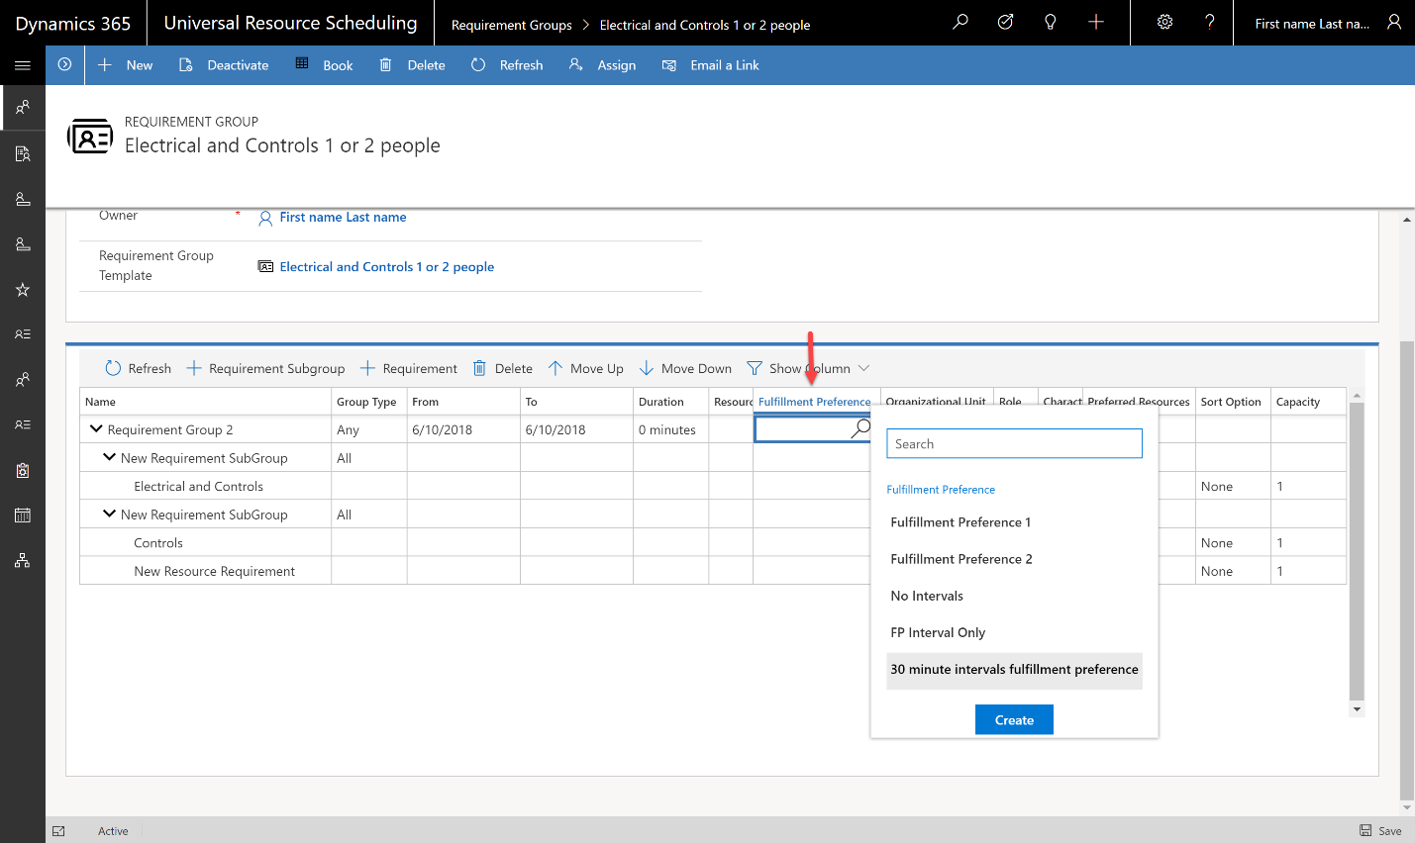This screenshot has height=843, width=1415.
Task: Click Delete in the grid toolbar
Action: coord(502,368)
